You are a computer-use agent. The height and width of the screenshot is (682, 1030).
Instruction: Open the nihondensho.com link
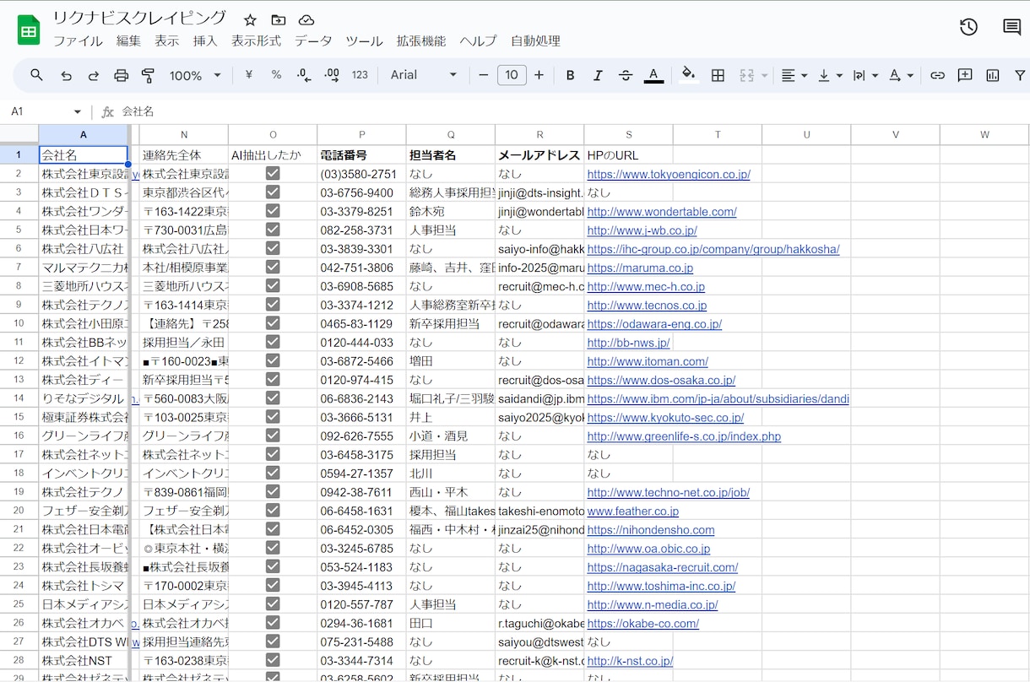point(651,530)
